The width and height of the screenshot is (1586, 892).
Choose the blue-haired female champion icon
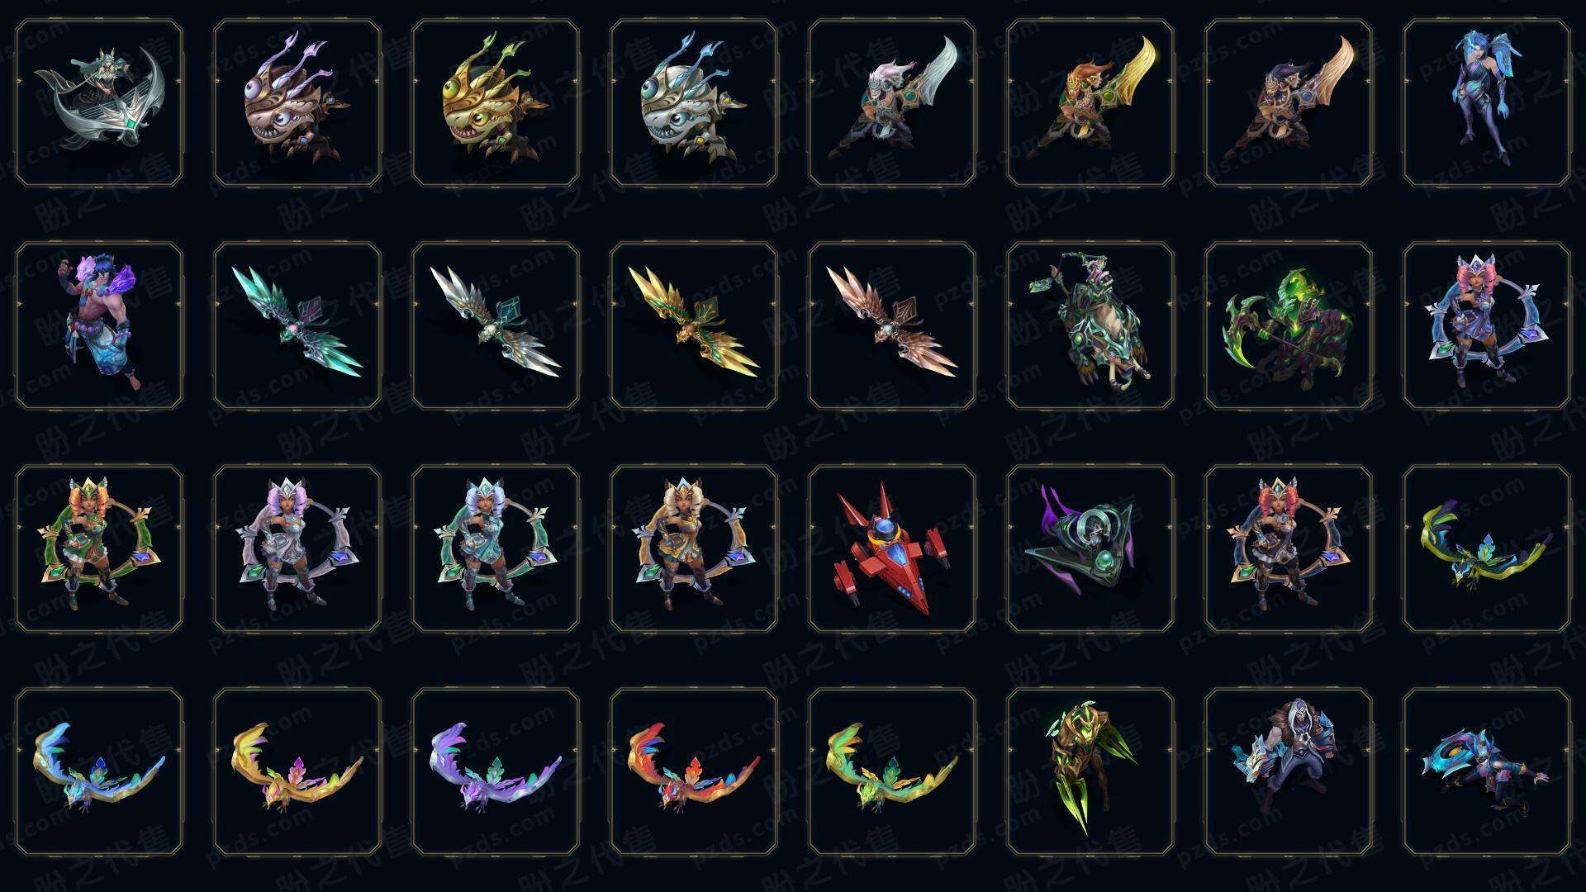(x=1487, y=102)
